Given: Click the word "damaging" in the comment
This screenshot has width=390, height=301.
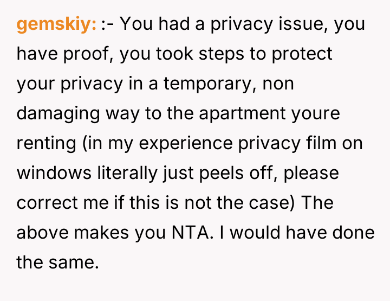Looking at the screenshot, I should pyautogui.click(x=50, y=113).
